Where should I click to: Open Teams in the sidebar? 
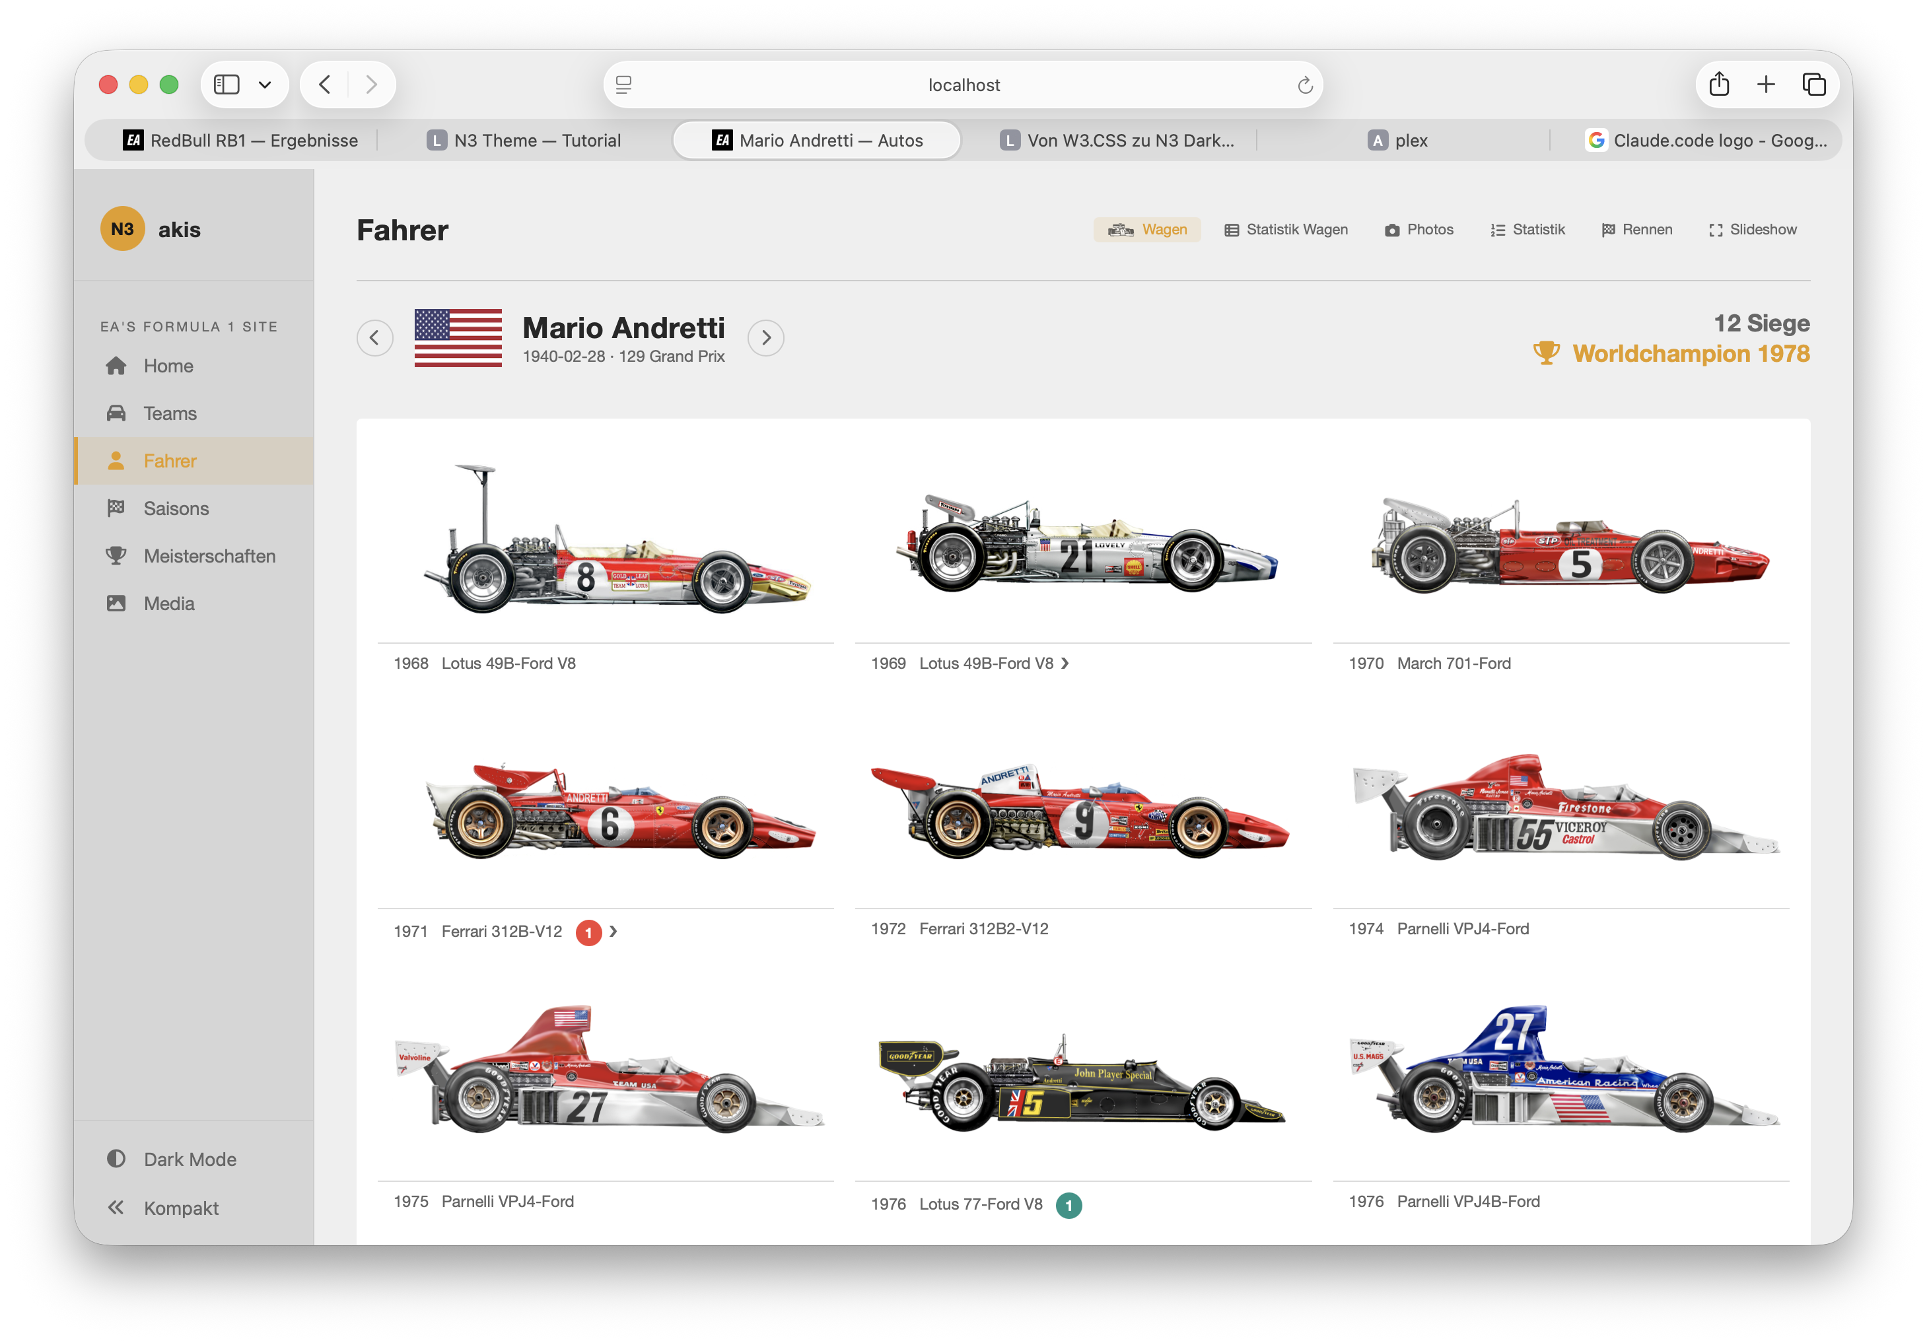click(x=194, y=413)
